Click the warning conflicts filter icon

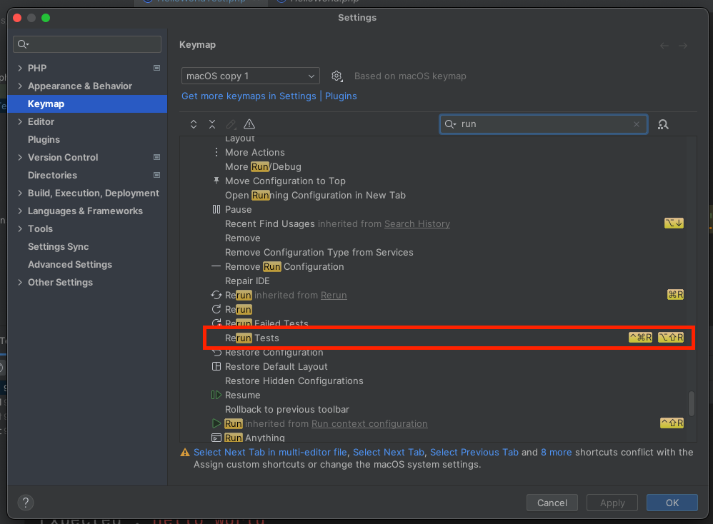249,124
